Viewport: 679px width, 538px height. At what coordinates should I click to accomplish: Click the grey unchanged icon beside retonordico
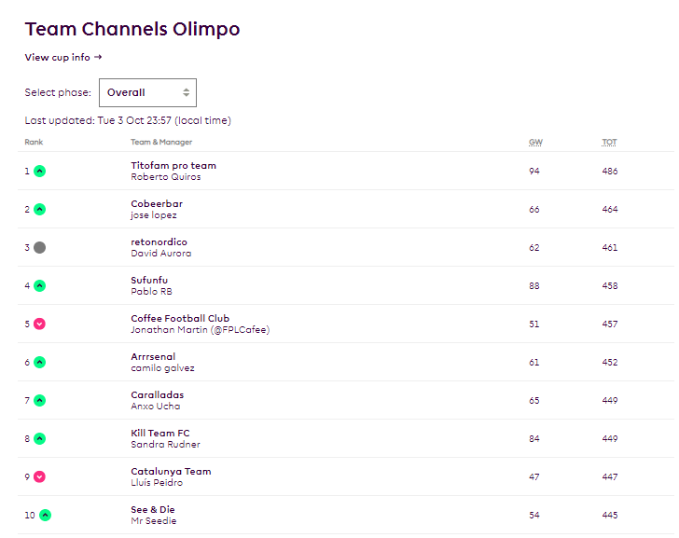(x=39, y=248)
